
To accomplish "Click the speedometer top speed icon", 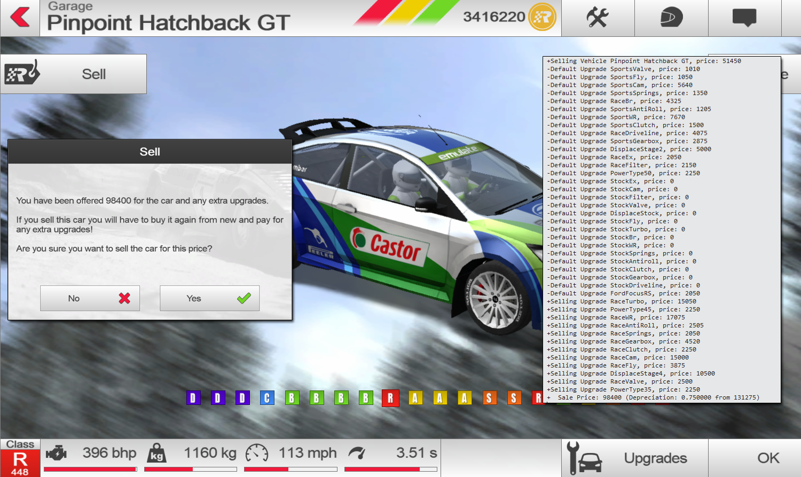I will click(256, 453).
